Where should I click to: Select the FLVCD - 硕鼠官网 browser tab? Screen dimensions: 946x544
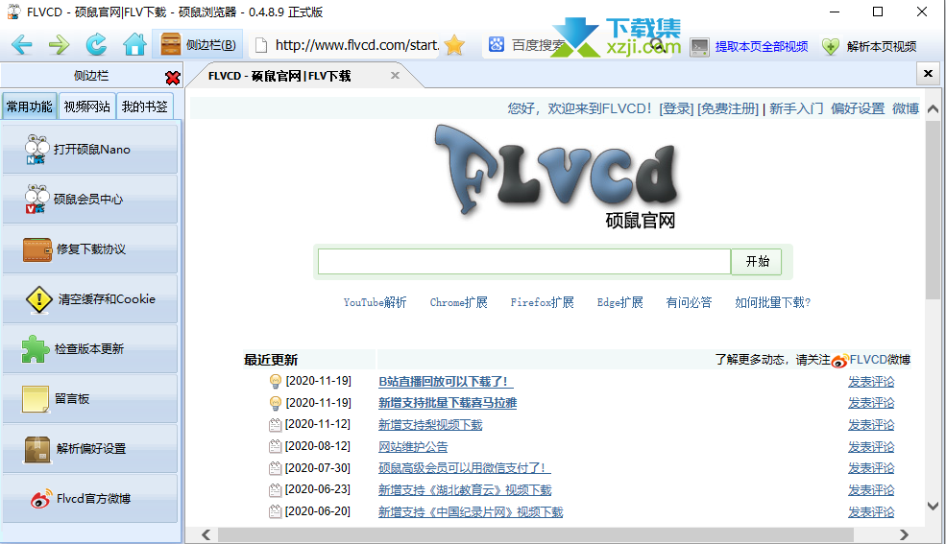pyautogui.click(x=279, y=76)
